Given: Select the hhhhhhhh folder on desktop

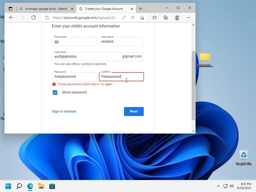Looking at the screenshot, I should pyautogui.click(x=204, y=59).
